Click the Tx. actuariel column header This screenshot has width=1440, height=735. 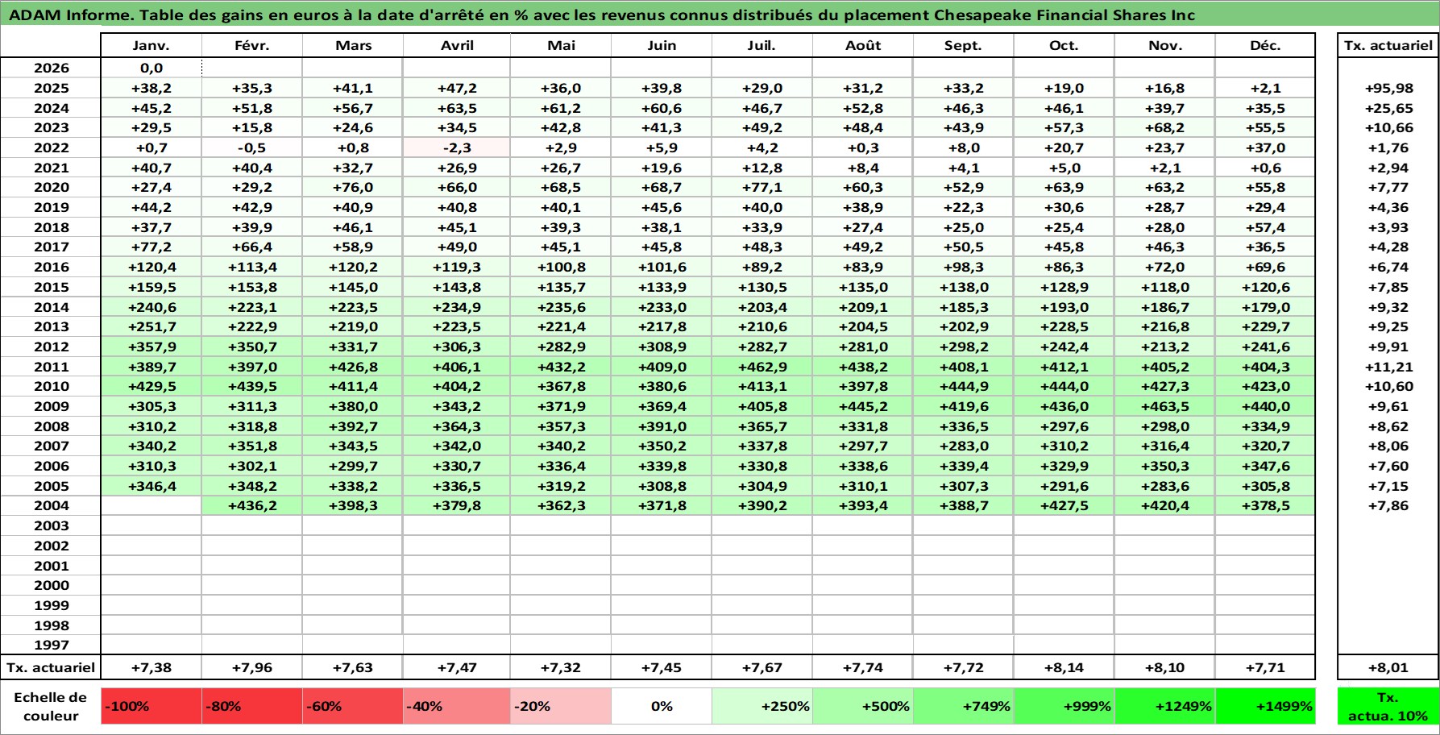click(x=1388, y=45)
